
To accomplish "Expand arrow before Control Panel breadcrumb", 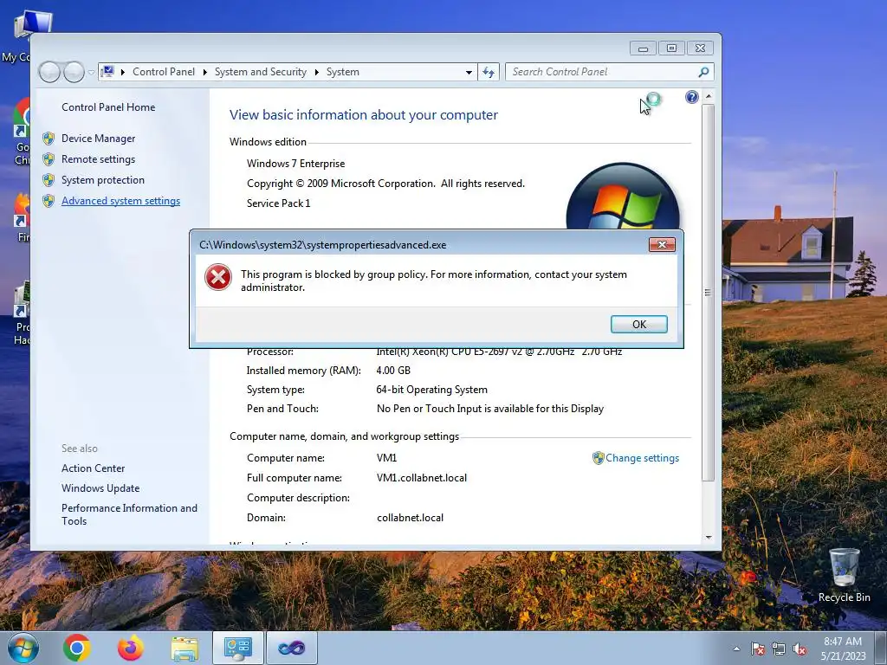I will (123, 73).
